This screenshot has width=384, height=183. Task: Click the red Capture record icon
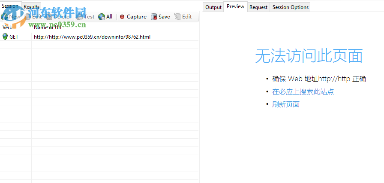(x=122, y=17)
